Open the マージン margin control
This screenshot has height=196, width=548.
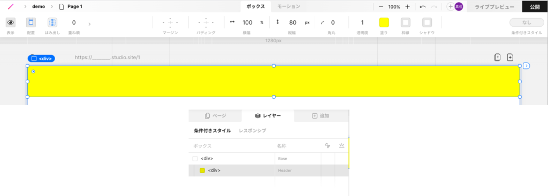(170, 22)
